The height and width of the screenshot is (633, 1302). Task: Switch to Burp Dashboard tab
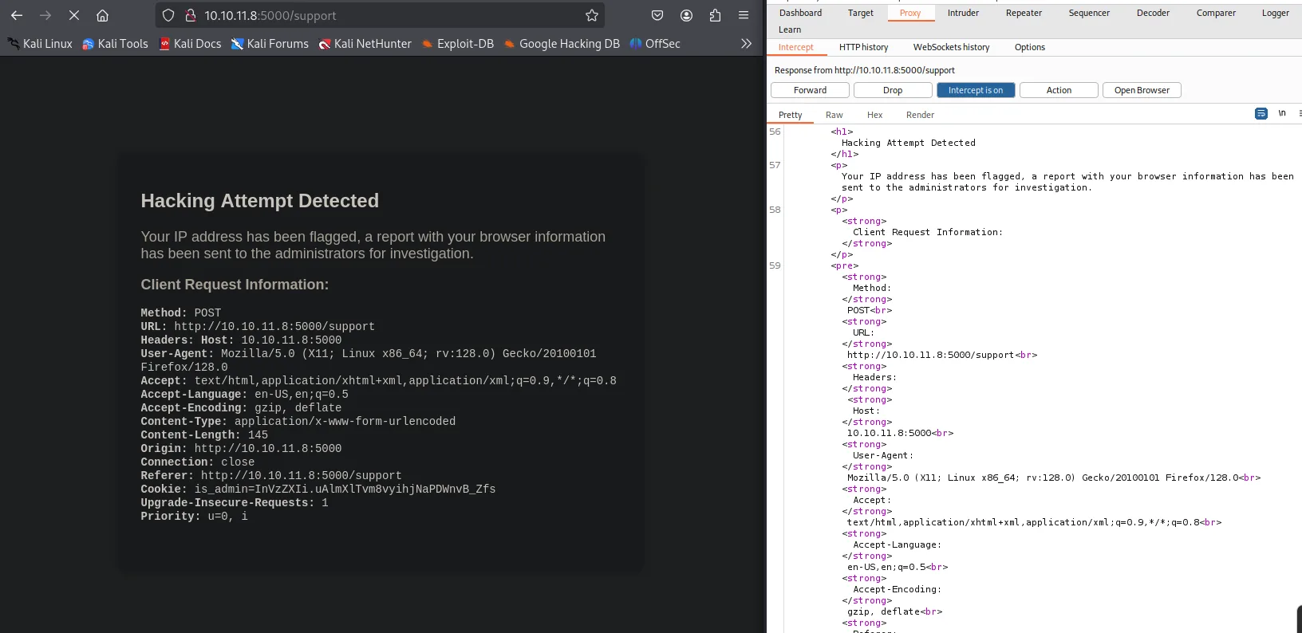(800, 13)
